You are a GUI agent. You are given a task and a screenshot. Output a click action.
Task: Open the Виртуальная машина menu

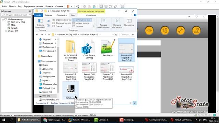[34, 6]
